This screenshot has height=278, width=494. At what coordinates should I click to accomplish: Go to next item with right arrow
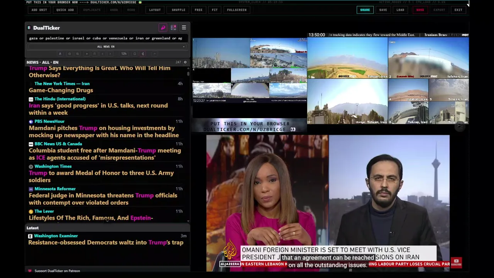[110, 54]
